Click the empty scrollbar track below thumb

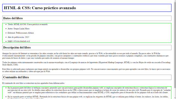click(x=175, y=92)
